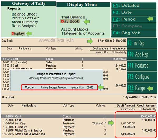Click F10: Acc Rep button

point(142,54)
